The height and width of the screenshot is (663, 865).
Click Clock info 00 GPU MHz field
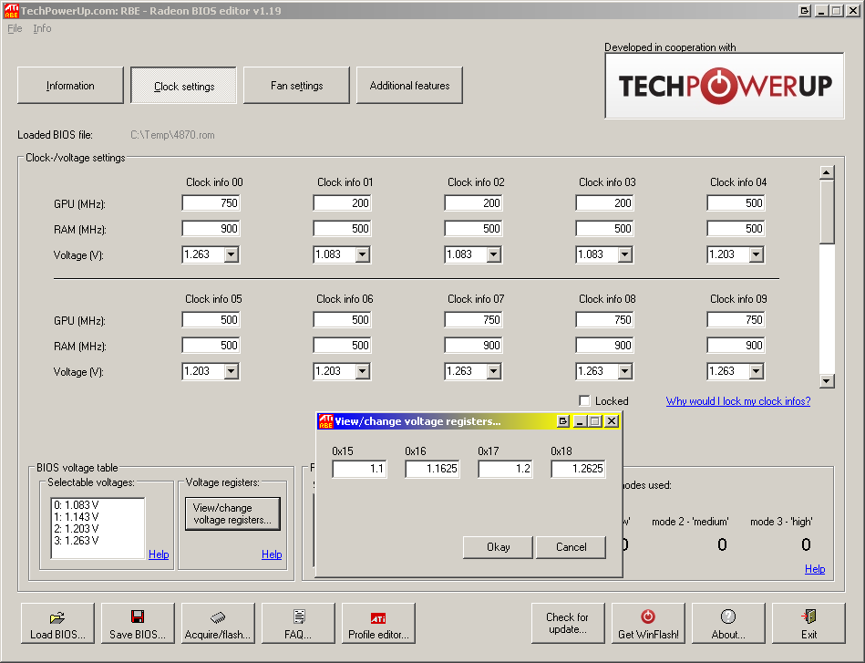point(211,203)
